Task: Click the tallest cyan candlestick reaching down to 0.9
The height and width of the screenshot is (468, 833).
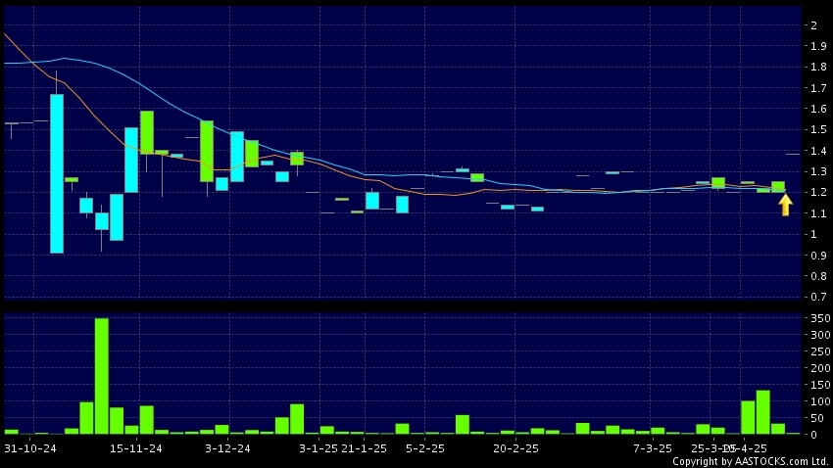Action: click(57, 173)
